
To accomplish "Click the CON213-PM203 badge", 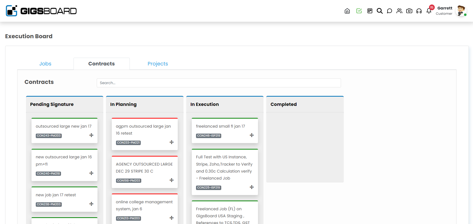I will (128, 218).
